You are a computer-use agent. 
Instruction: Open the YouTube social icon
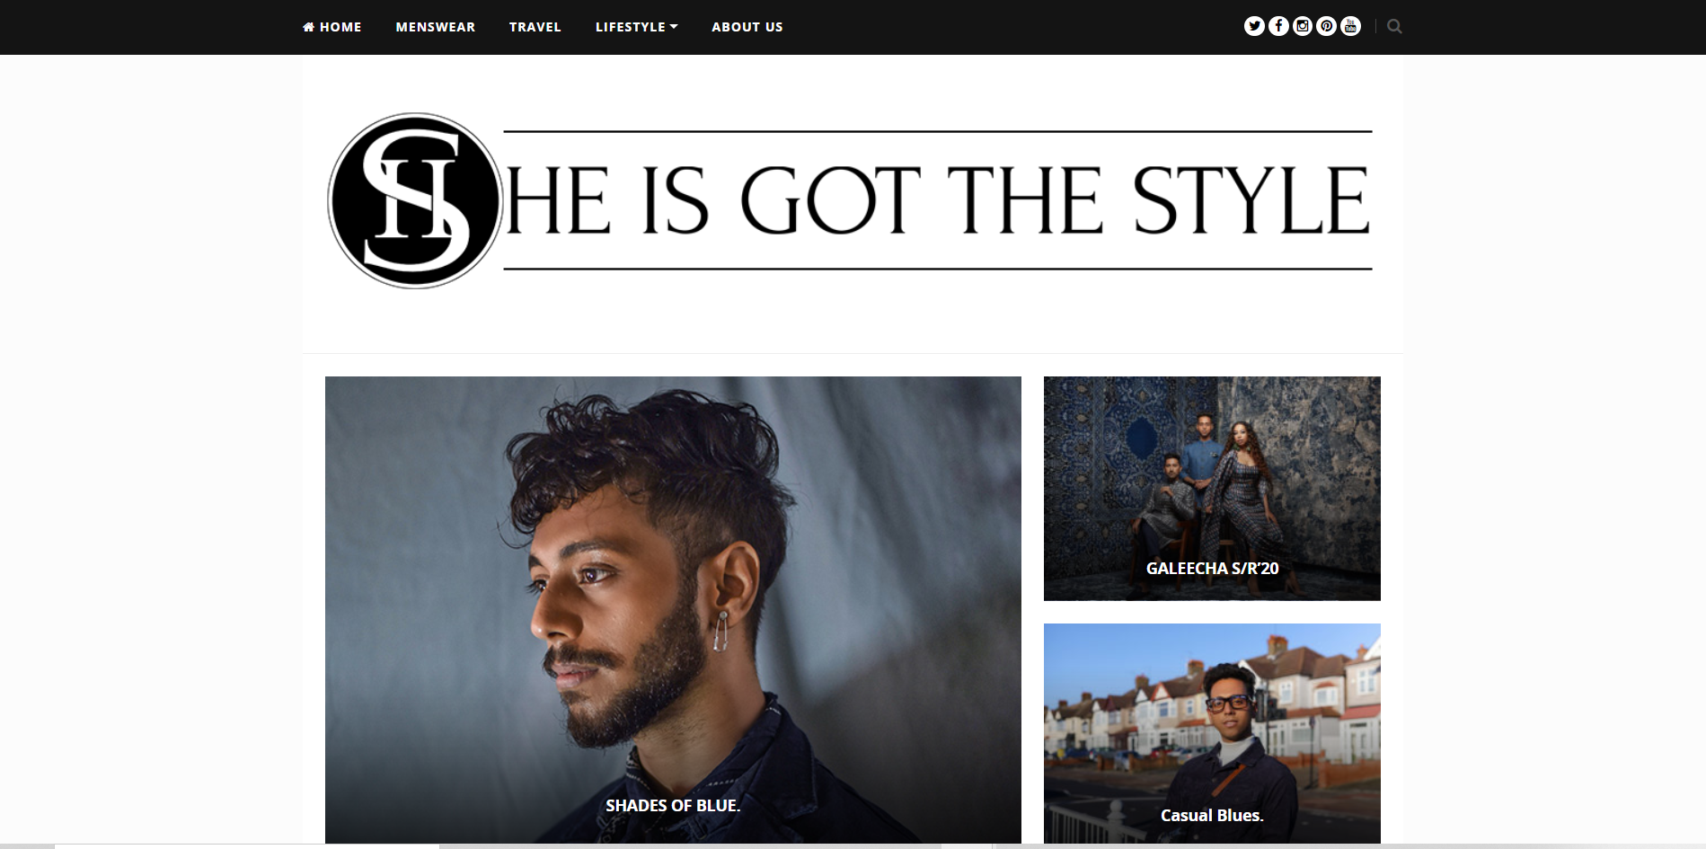click(1351, 26)
